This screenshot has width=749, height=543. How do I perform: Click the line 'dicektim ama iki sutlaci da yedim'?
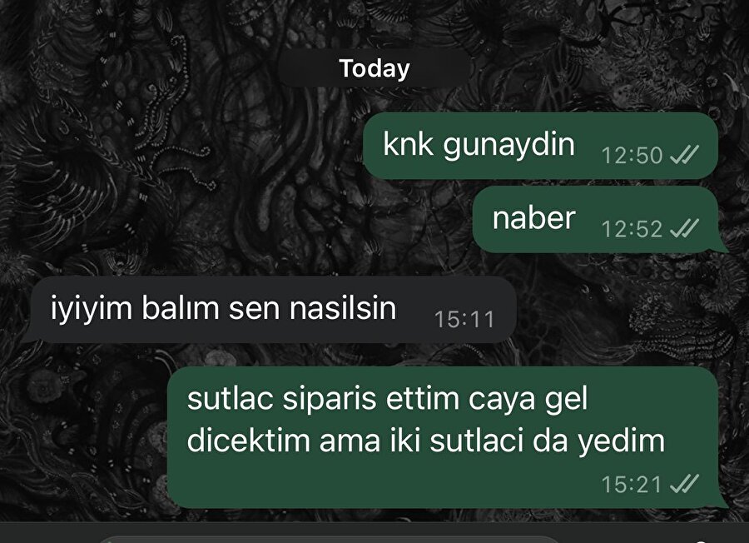click(x=425, y=441)
